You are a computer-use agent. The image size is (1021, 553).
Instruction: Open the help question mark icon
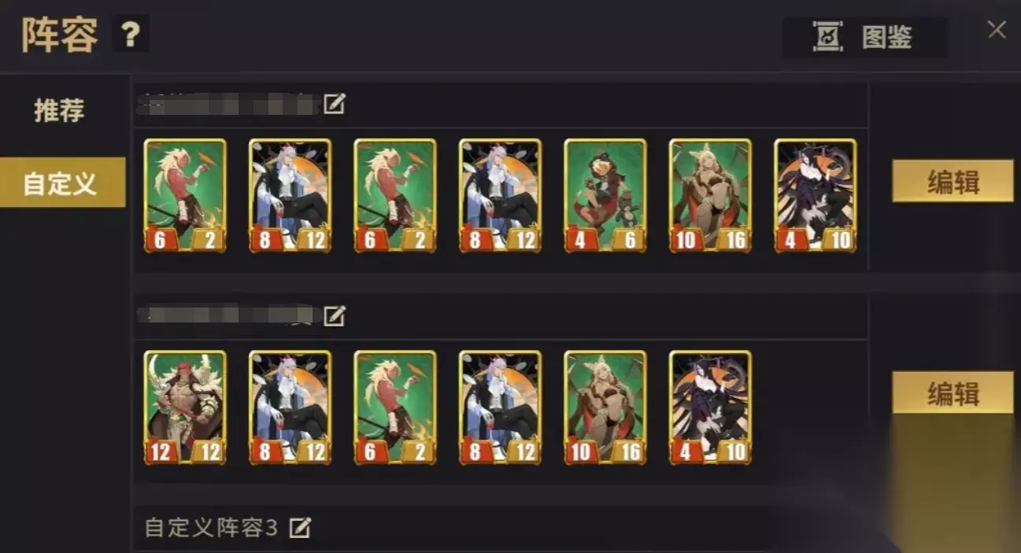tap(131, 35)
